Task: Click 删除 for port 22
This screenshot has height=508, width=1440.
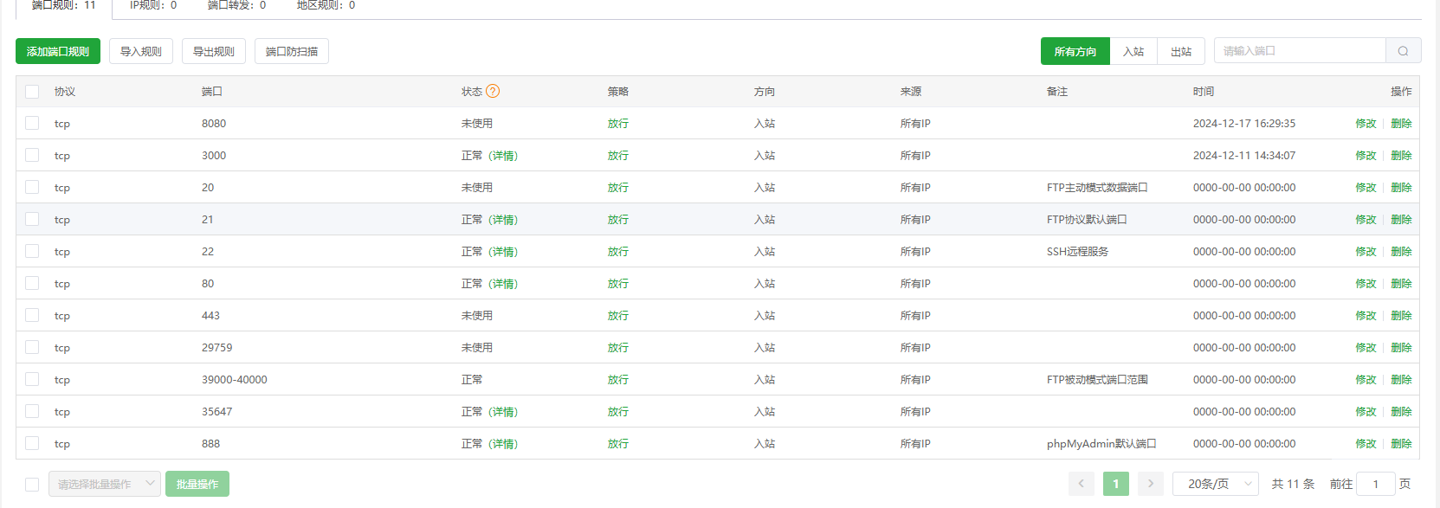Action: (1401, 252)
